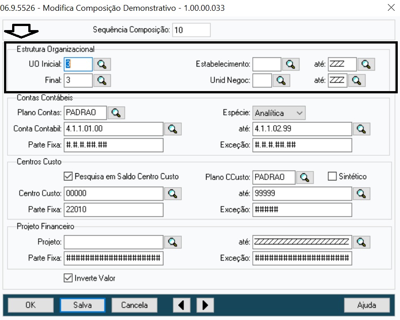Open Ajuda help button
This screenshot has width=400, height=320.
[367, 305]
